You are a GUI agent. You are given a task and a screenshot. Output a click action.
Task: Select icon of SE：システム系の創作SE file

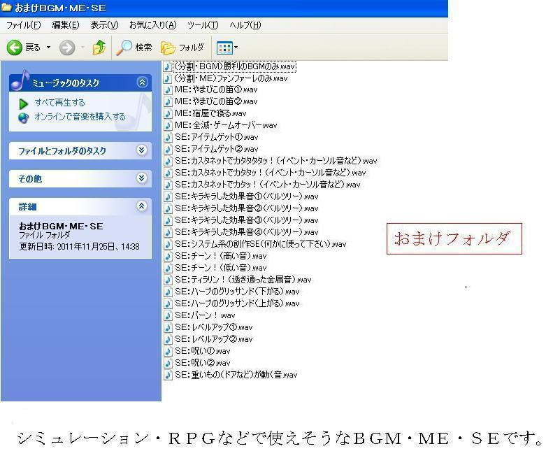pyautogui.click(x=167, y=244)
